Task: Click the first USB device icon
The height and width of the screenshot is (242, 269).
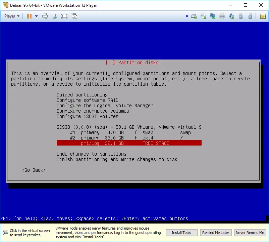Action: (x=241, y=16)
